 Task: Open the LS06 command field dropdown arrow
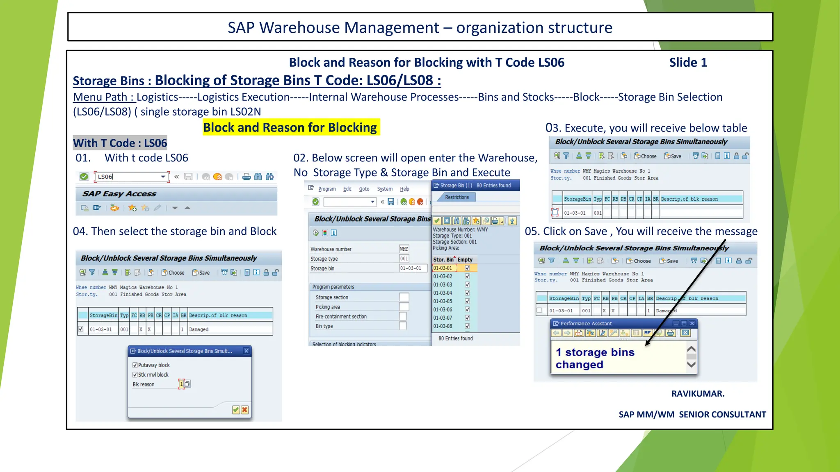(x=163, y=177)
